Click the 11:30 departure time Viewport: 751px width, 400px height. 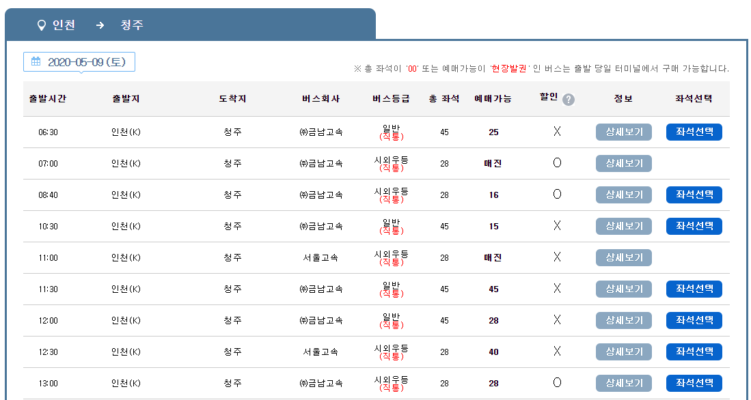[48, 289]
